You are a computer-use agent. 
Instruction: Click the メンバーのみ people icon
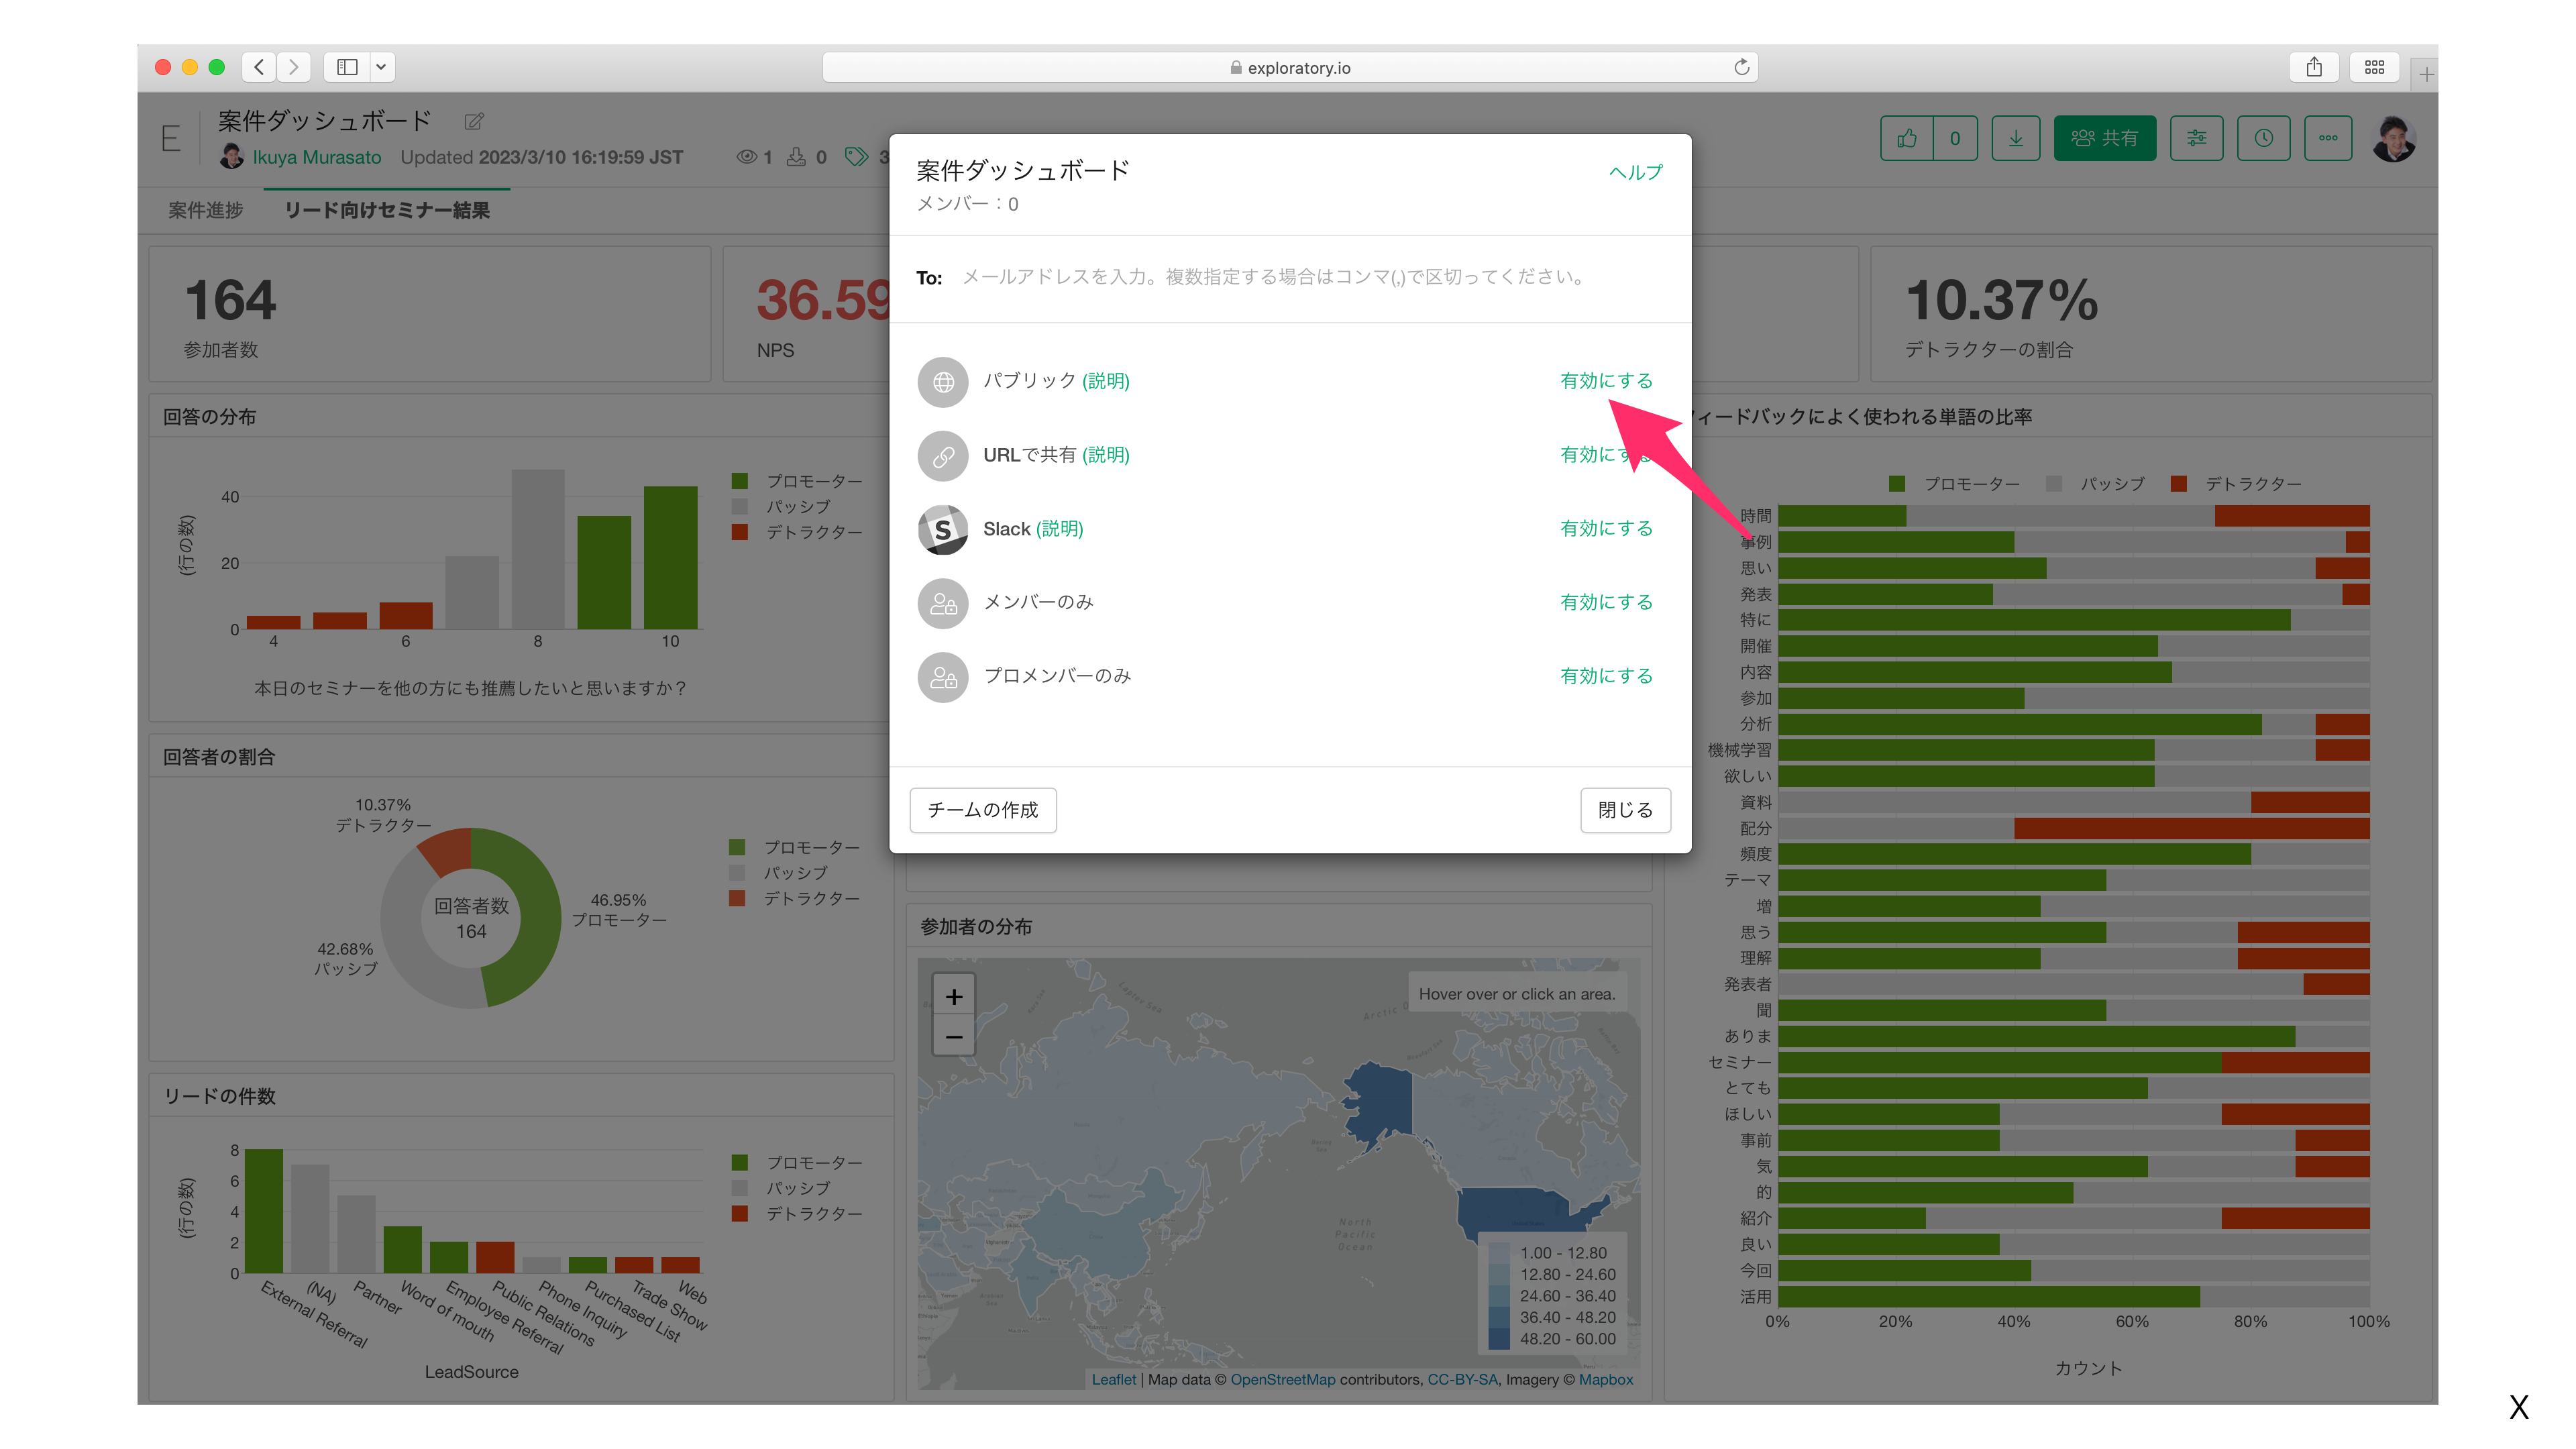pos(943,603)
